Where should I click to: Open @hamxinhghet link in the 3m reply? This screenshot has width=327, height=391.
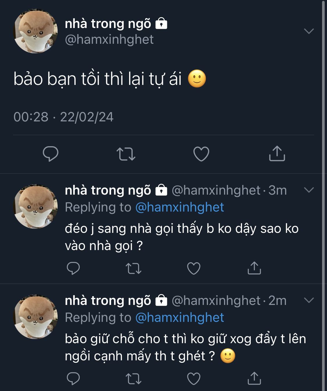pyautogui.click(x=180, y=207)
